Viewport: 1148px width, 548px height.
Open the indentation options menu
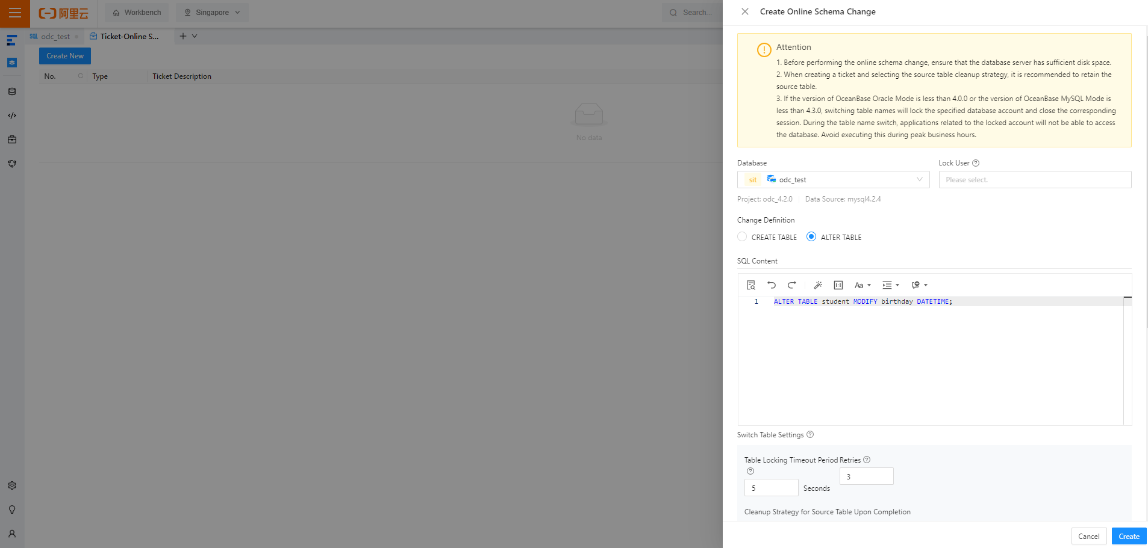click(891, 285)
